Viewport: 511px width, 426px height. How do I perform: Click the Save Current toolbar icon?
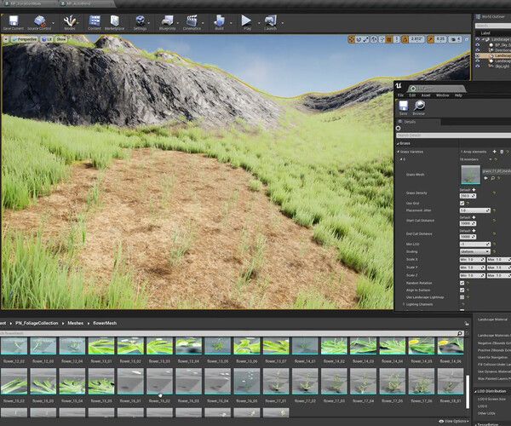[x=13, y=21]
